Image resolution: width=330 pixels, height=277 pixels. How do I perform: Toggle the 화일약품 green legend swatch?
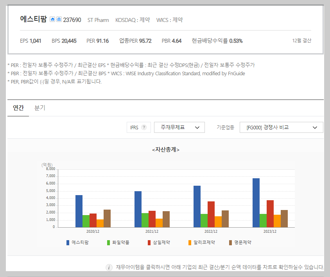tap(108, 243)
